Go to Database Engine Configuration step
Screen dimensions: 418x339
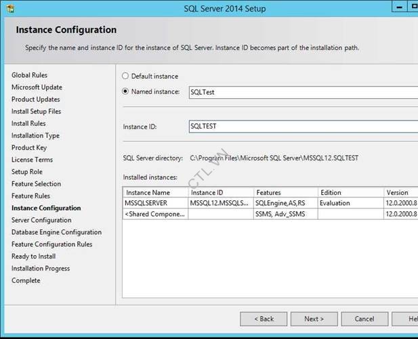[56, 232]
